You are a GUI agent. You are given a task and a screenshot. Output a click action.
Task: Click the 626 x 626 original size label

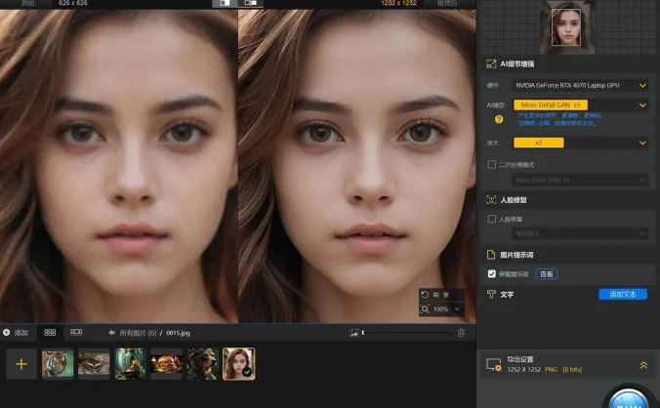point(73,3)
